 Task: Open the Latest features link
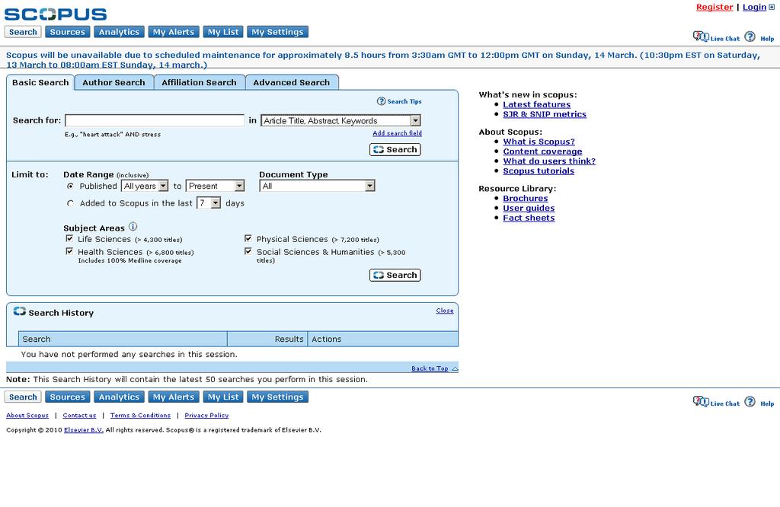coord(537,104)
